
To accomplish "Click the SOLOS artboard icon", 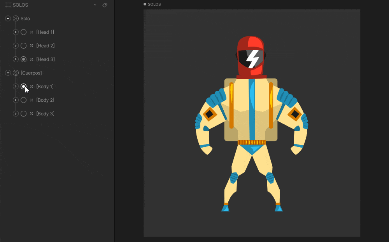I will [x=8, y=5].
